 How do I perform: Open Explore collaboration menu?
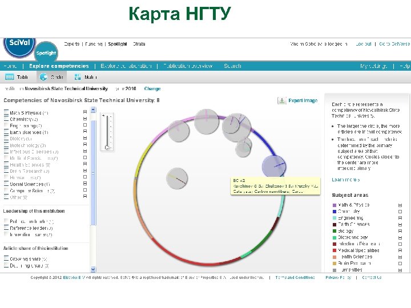tap(126, 66)
